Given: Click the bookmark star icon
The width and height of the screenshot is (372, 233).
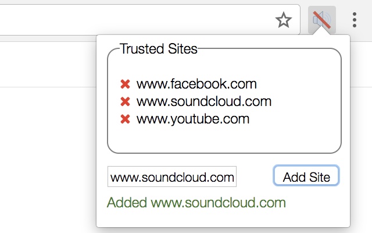Looking at the screenshot, I should tap(283, 21).
